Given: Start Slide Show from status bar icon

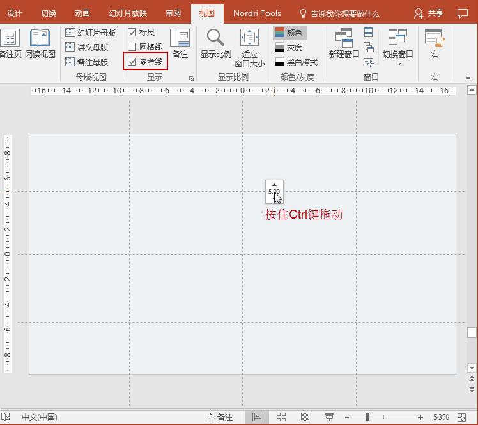Looking at the screenshot, I should click(329, 417).
